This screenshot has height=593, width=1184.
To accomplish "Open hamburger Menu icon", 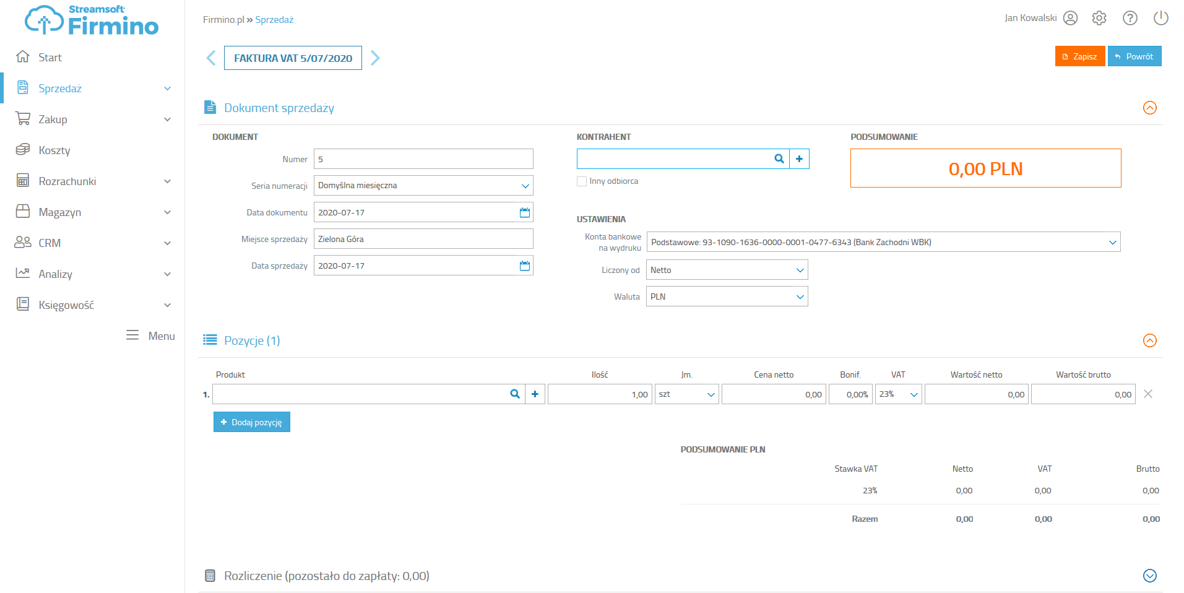I will 132,335.
